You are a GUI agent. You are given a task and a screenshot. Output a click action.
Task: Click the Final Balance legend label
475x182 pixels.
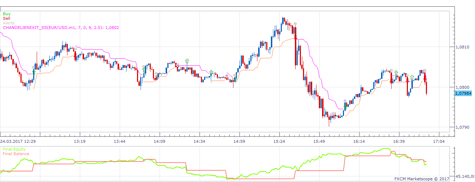tap(16, 154)
